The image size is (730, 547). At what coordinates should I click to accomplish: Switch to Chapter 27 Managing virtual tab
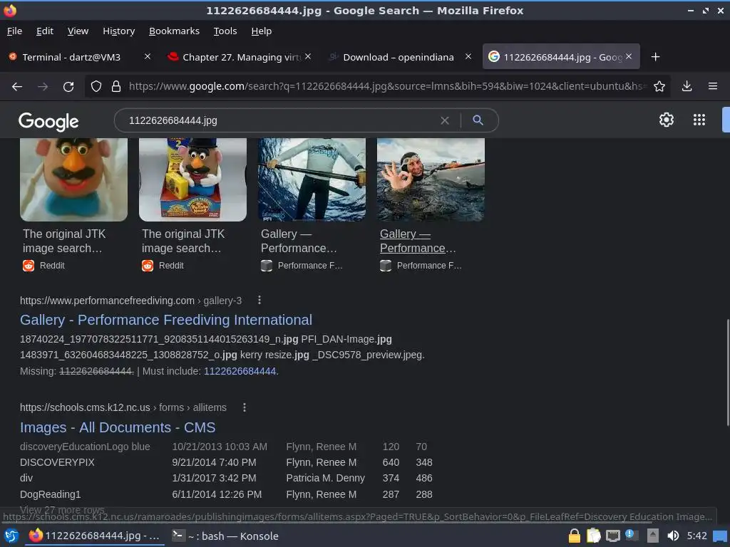[x=241, y=57]
